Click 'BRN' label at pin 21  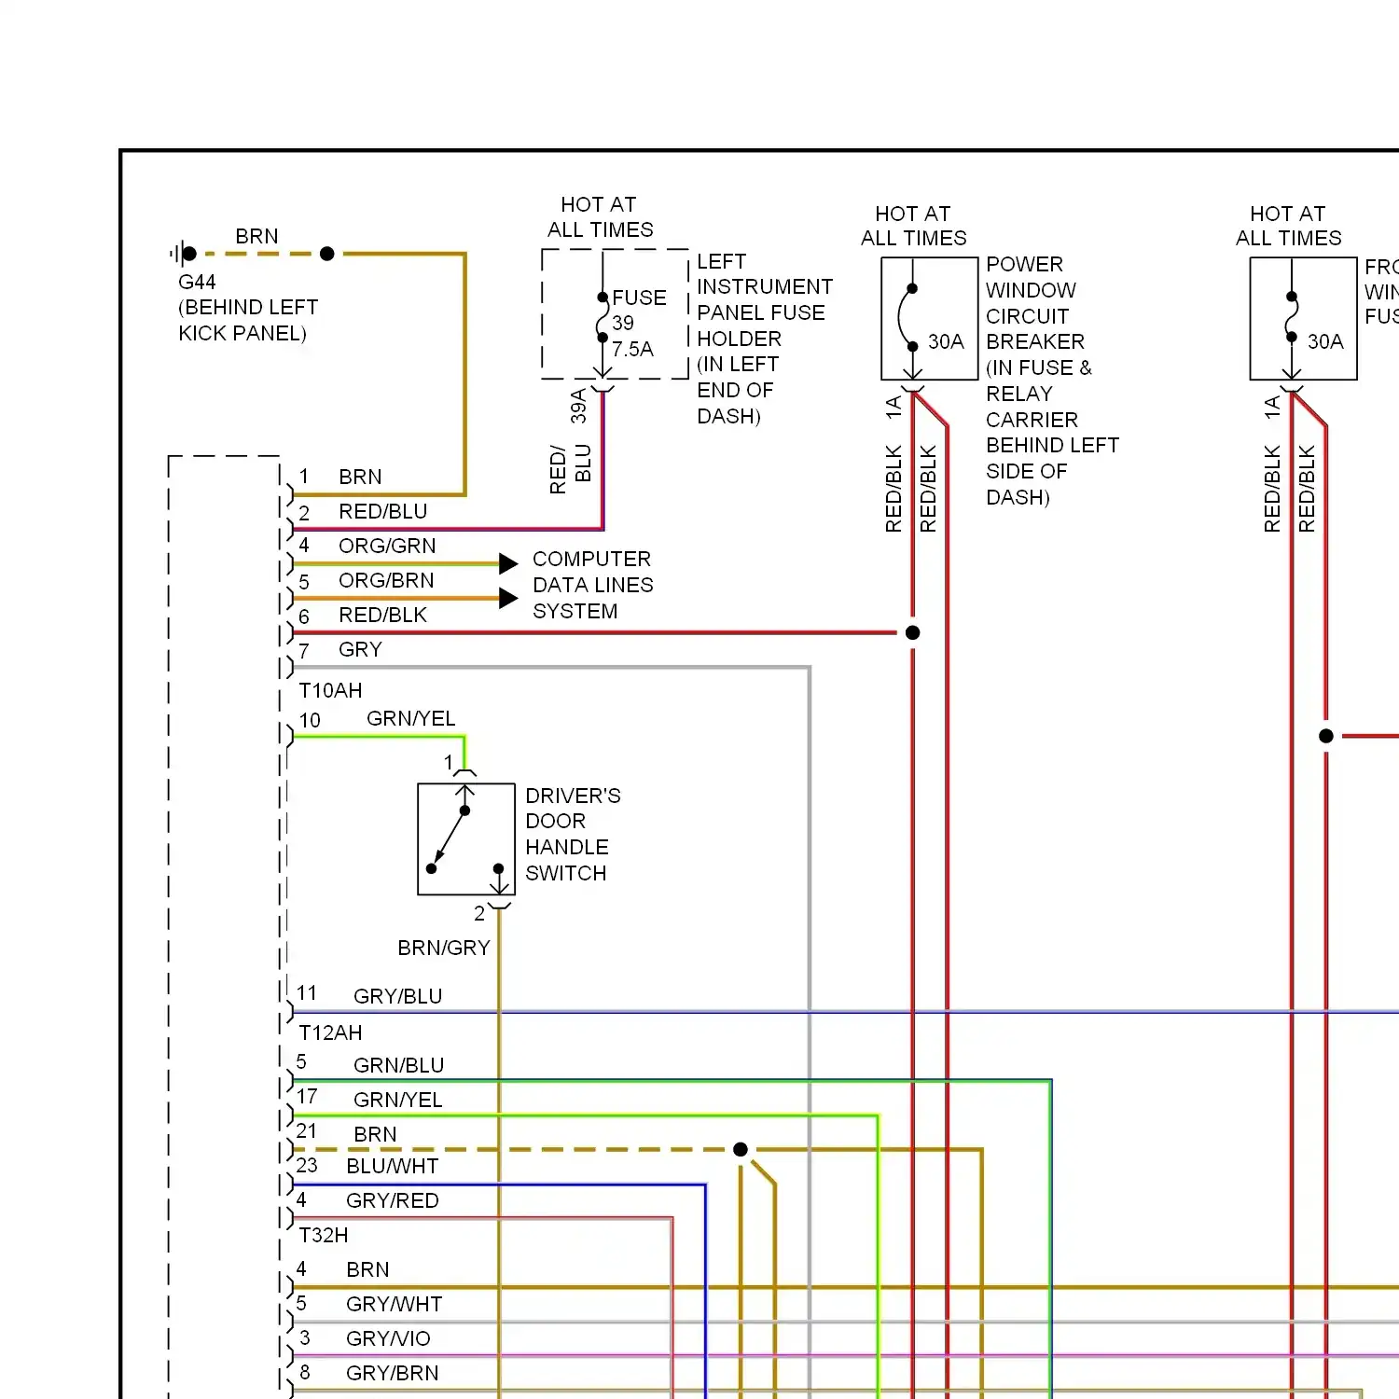click(x=375, y=1134)
